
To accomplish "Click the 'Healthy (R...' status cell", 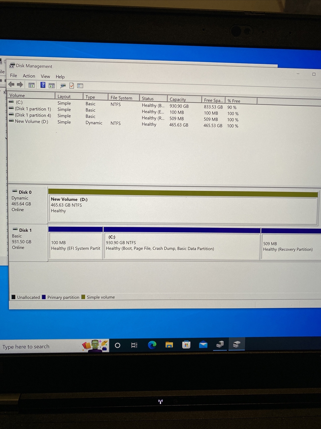I will 153,118.
